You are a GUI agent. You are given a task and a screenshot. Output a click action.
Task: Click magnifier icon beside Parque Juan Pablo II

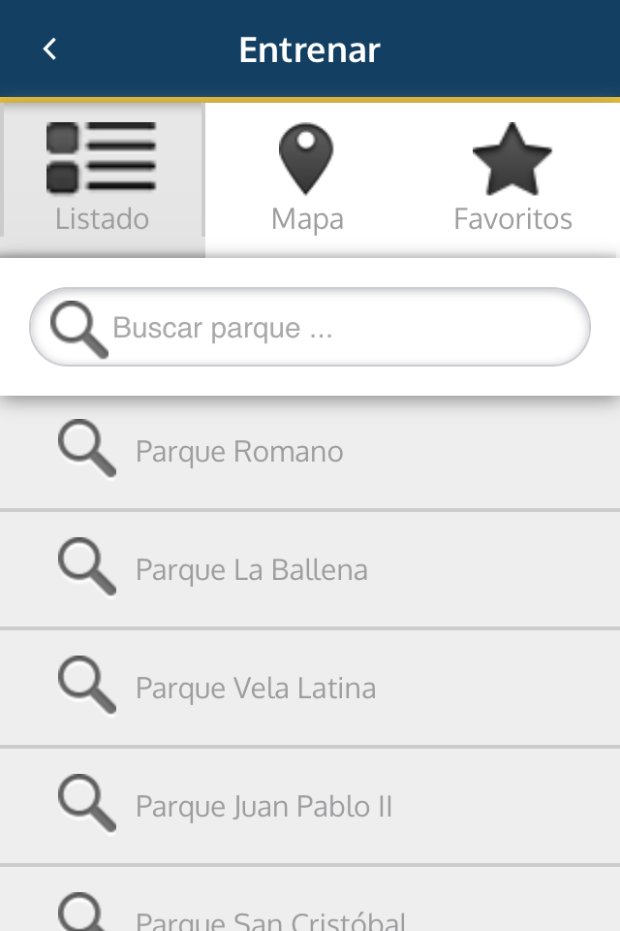[x=87, y=803]
